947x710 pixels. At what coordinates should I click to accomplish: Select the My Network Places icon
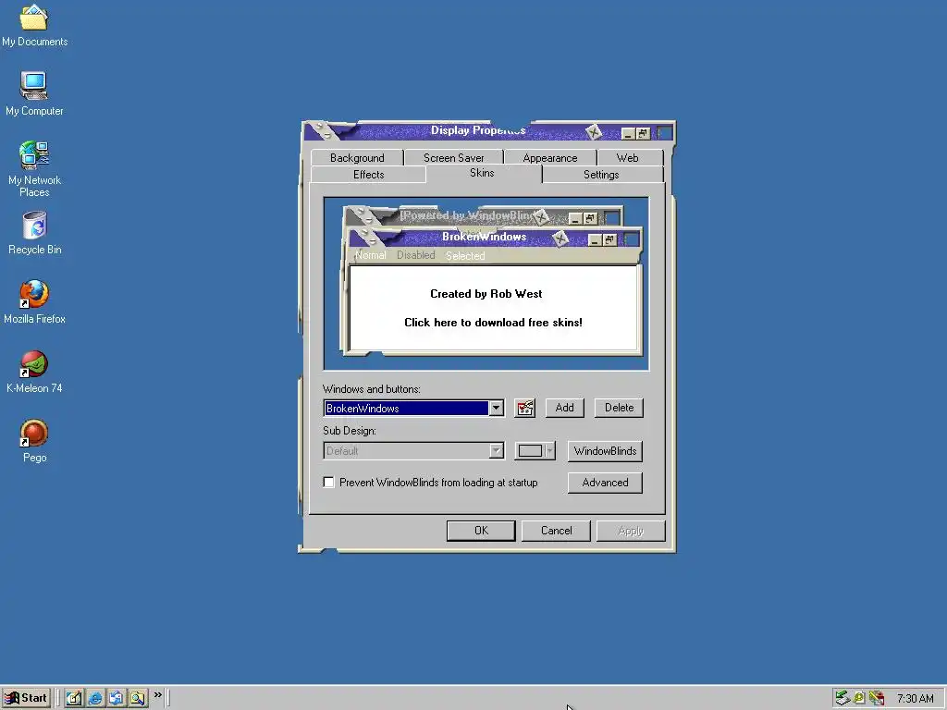click(34, 169)
